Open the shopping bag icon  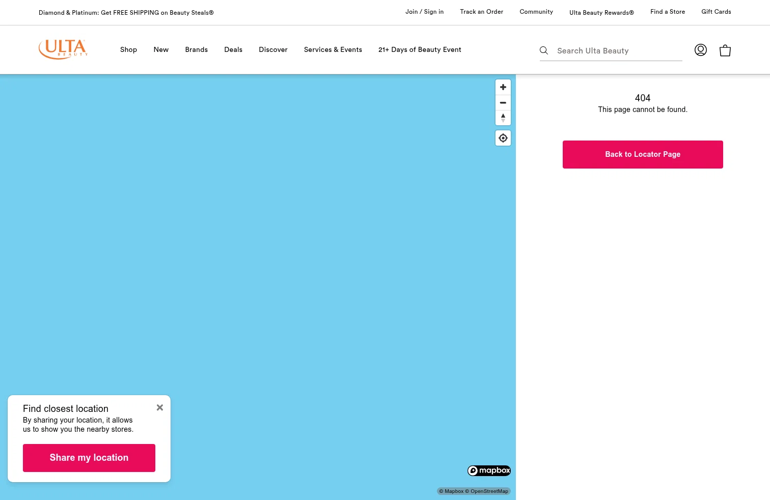click(x=725, y=50)
